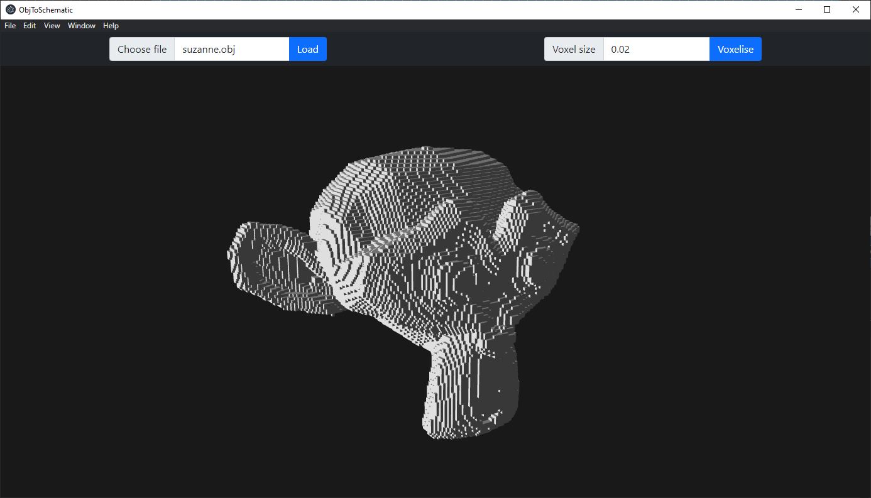
Task: Focus the voxel size field showing 0.02
Action: [657, 49]
